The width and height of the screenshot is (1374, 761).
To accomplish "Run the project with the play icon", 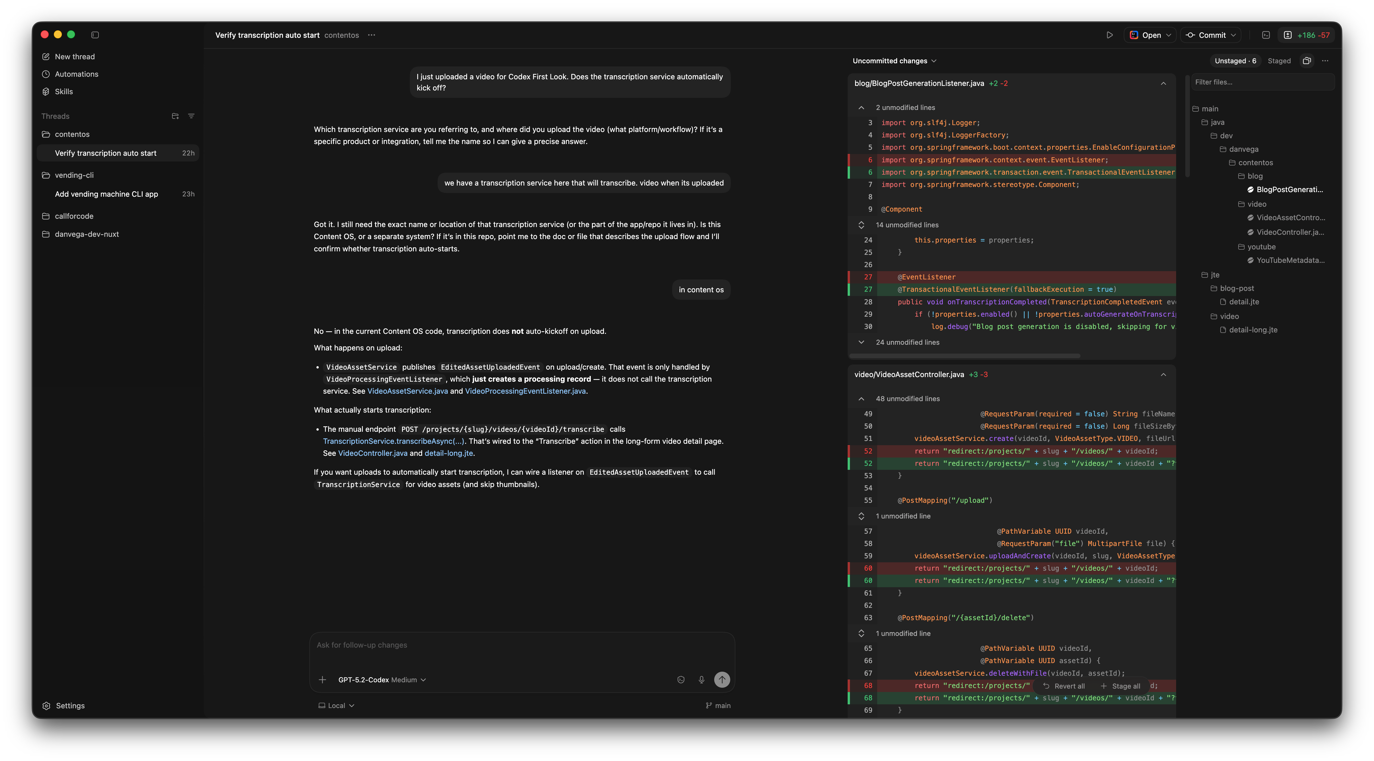I will [1110, 35].
